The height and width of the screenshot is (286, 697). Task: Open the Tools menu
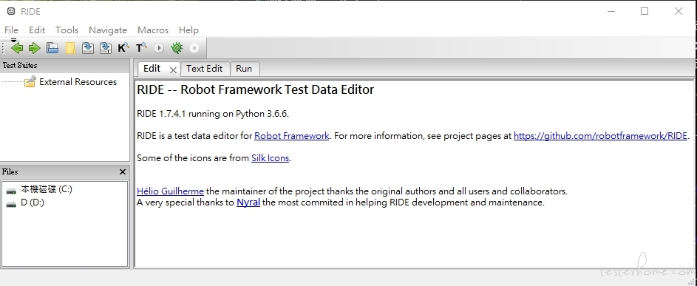(67, 30)
